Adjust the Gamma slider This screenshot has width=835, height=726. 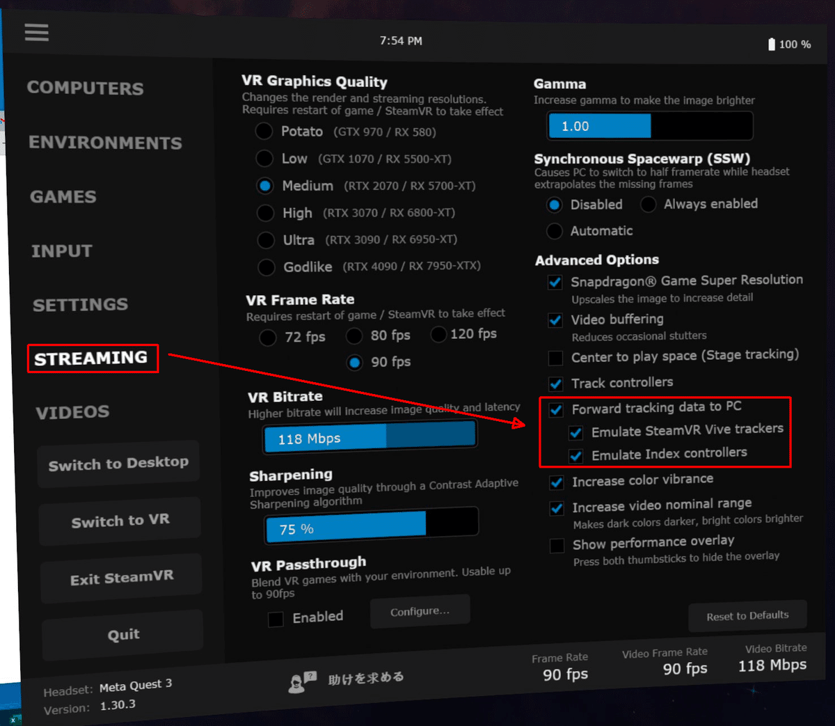[650, 126]
